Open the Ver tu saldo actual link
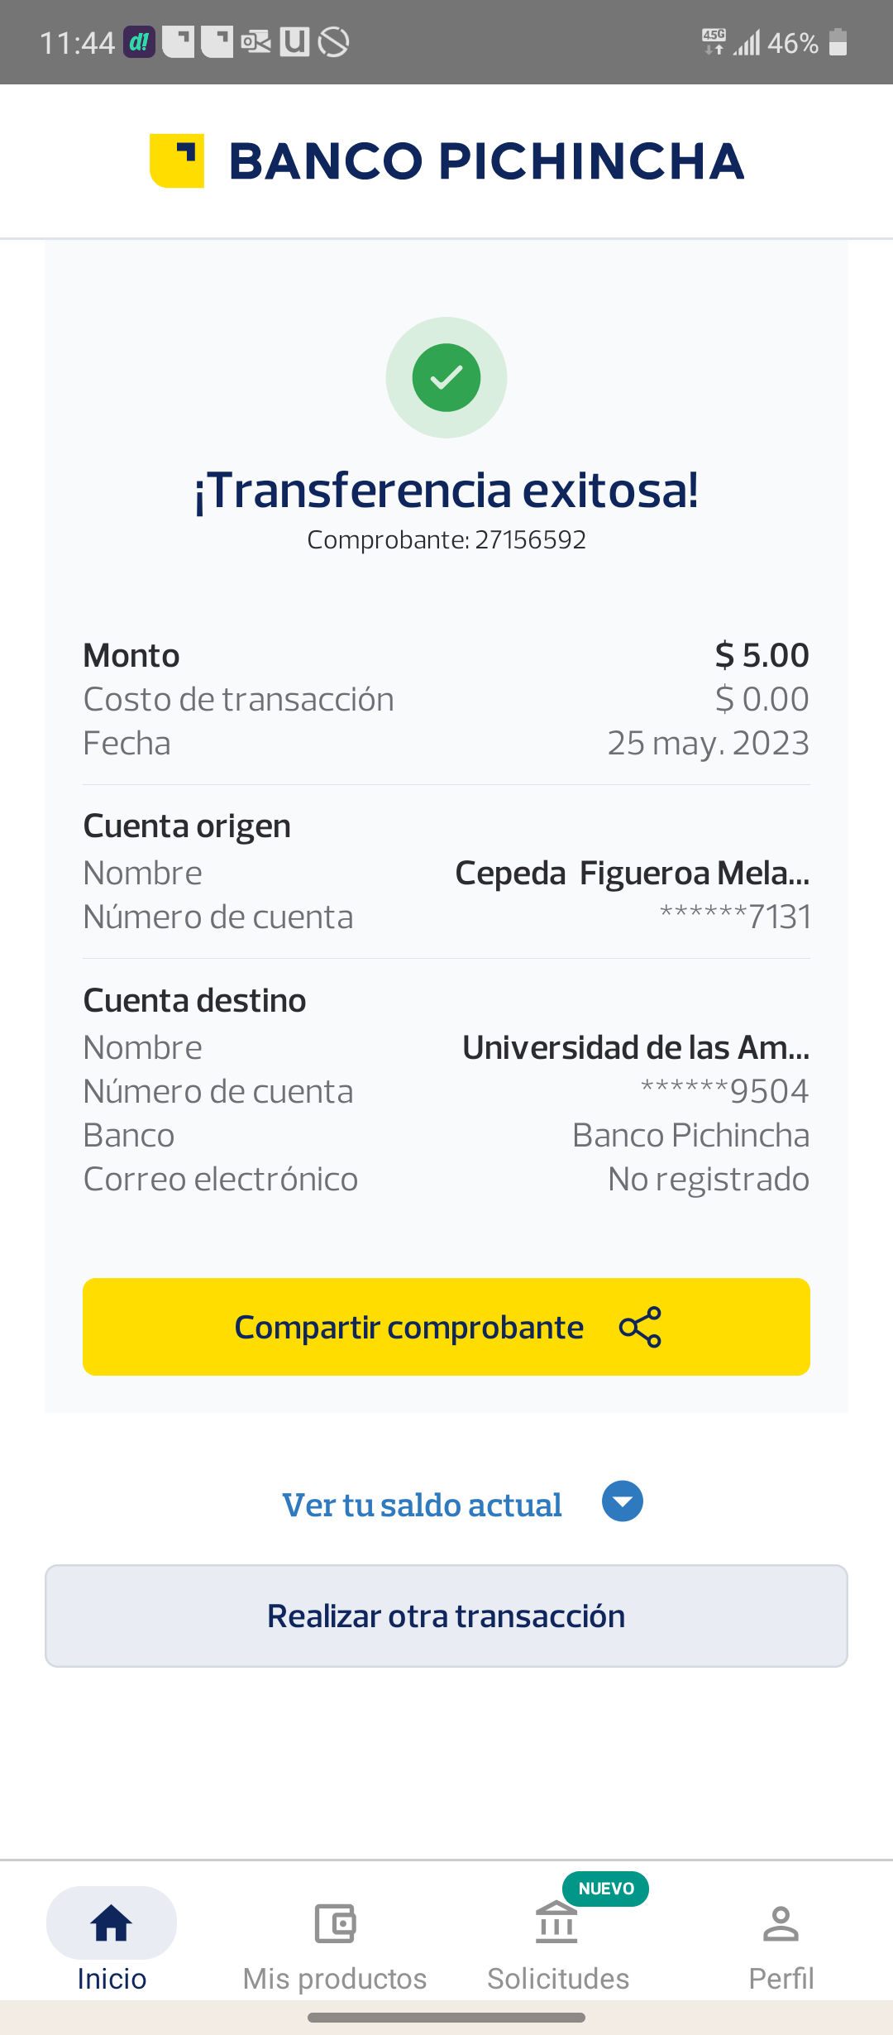Screen dimensions: 893x2035 422,1505
